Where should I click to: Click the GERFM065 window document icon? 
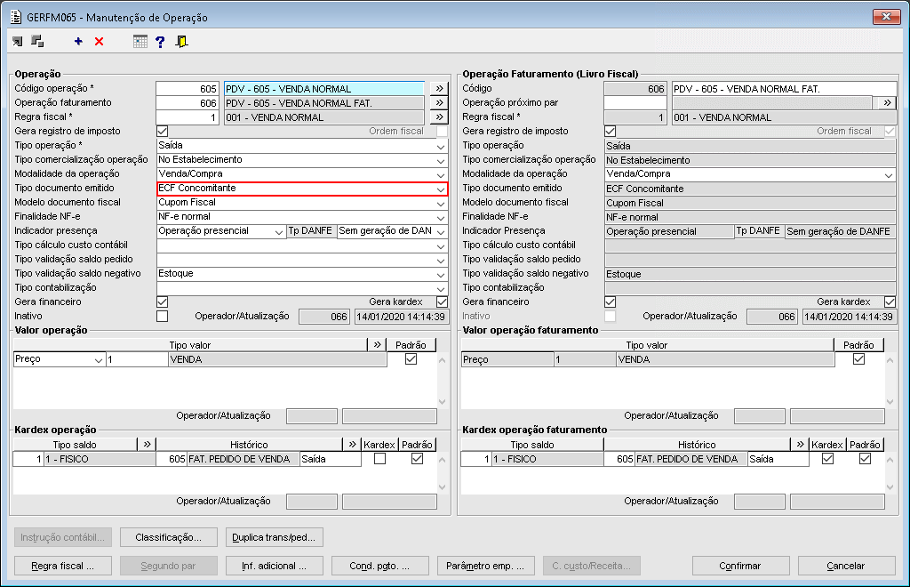coord(16,17)
